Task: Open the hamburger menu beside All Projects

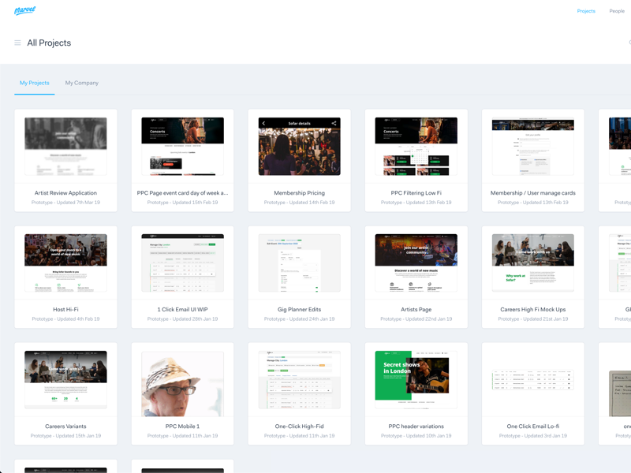Action: tap(17, 43)
